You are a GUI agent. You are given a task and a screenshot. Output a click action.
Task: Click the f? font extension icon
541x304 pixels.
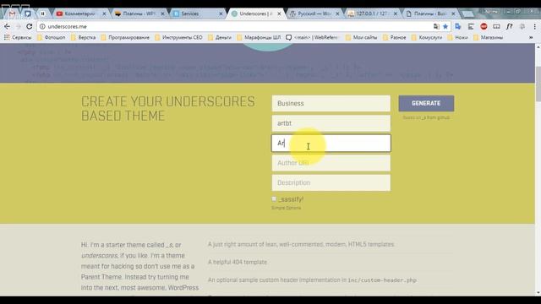pos(509,26)
